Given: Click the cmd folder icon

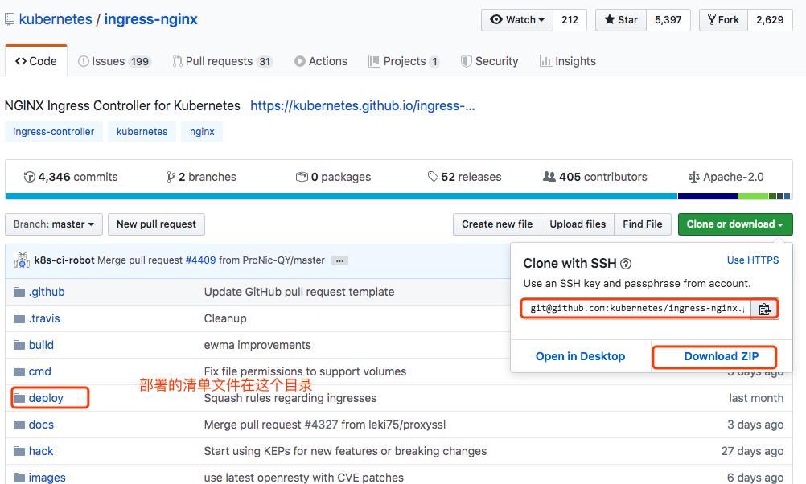Looking at the screenshot, I should [19, 371].
